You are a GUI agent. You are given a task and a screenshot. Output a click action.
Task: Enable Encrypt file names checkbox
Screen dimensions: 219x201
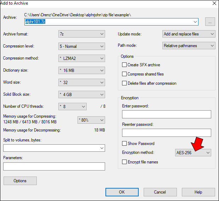pos(124,162)
